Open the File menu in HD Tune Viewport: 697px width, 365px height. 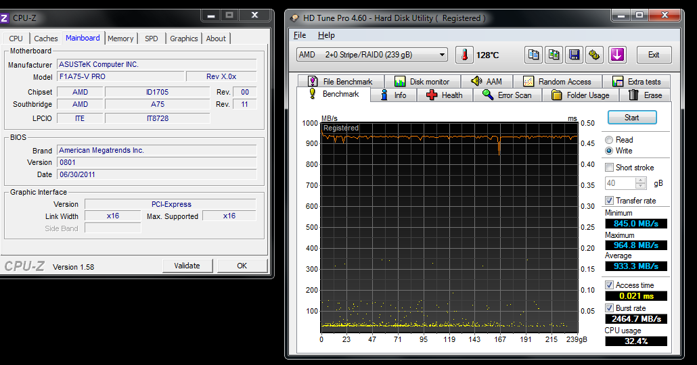(x=300, y=35)
